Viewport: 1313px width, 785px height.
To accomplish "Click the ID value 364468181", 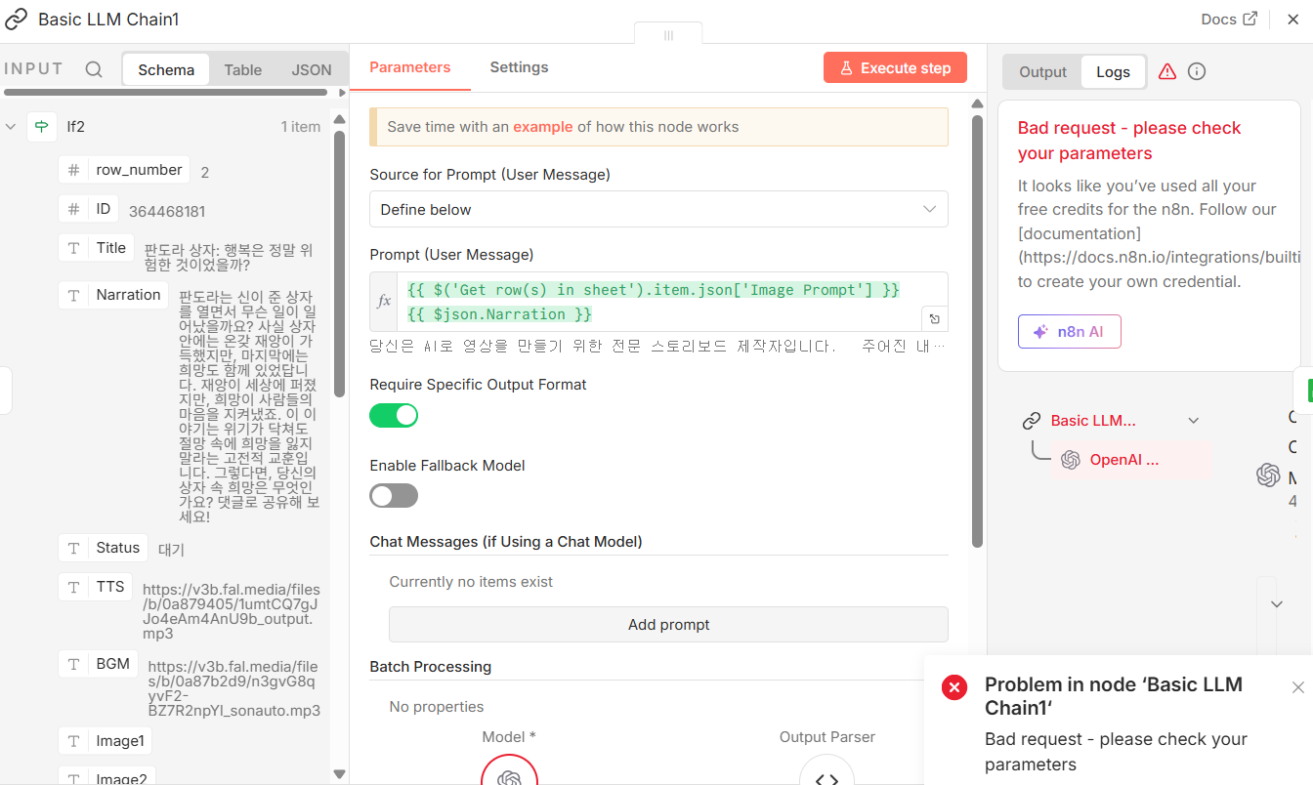I will point(167,211).
